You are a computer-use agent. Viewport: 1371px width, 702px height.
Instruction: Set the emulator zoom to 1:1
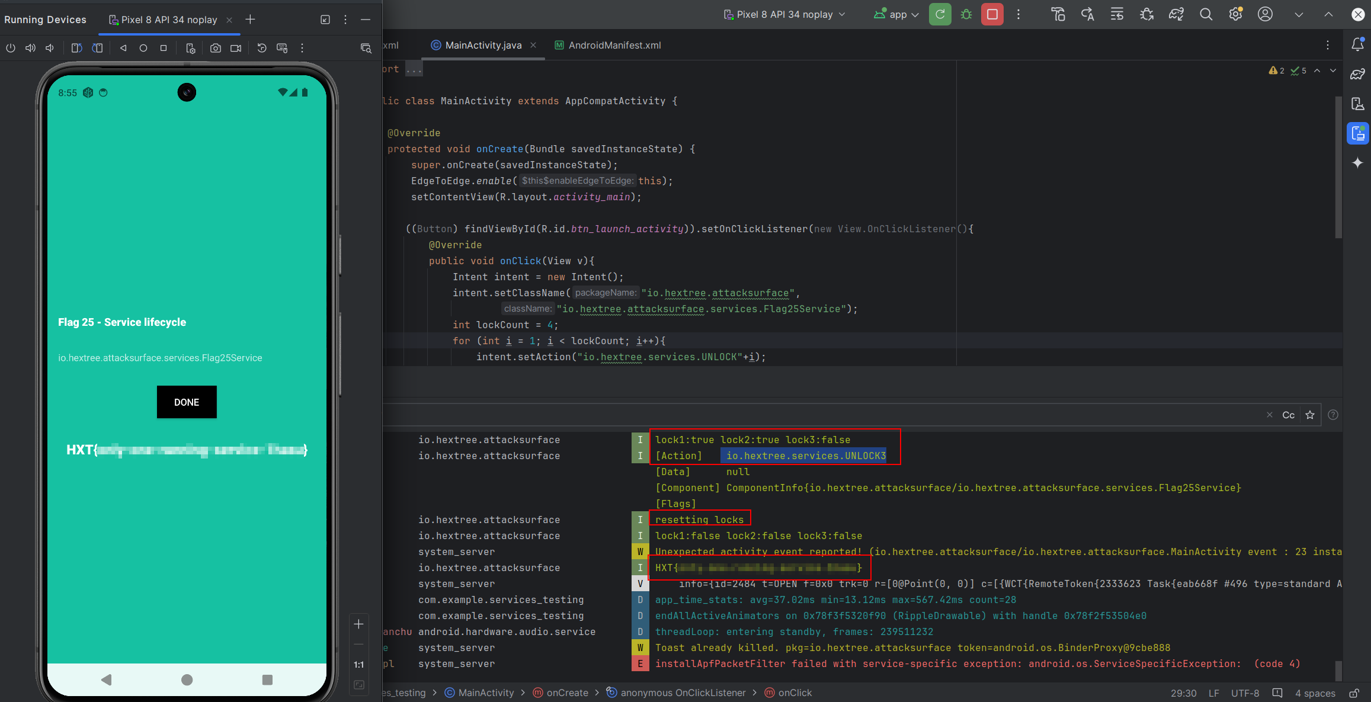[359, 665]
